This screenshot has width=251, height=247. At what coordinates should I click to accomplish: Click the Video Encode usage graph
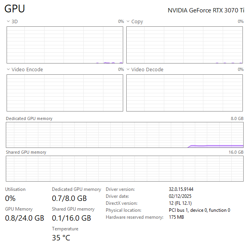[x=65, y=93]
